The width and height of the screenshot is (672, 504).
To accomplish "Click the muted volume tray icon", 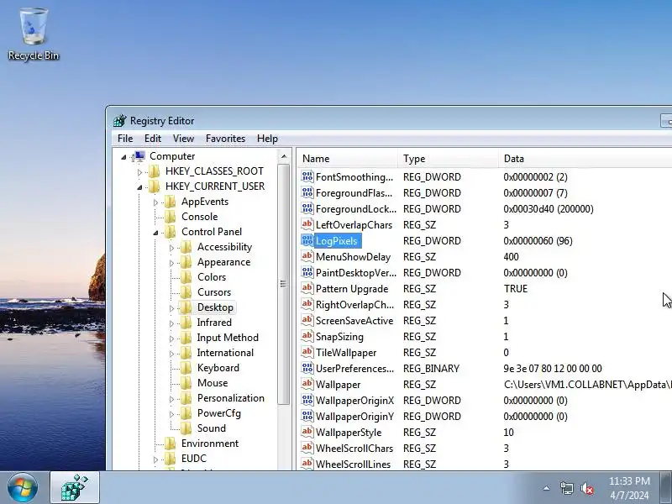I will (x=587, y=488).
